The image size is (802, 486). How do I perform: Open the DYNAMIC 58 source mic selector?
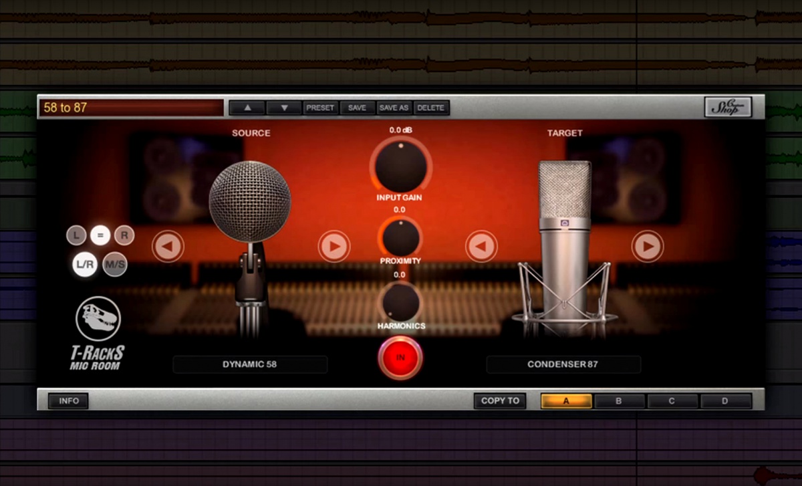250,364
